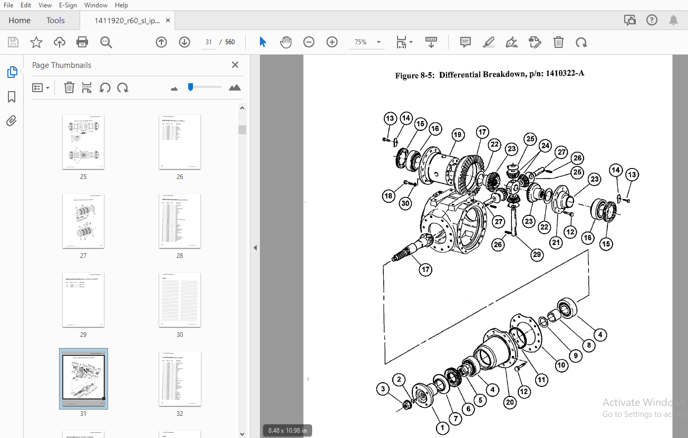Viewport: 688px width, 438px height.
Task: Click the Save file icon
Action: (x=13, y=42)
